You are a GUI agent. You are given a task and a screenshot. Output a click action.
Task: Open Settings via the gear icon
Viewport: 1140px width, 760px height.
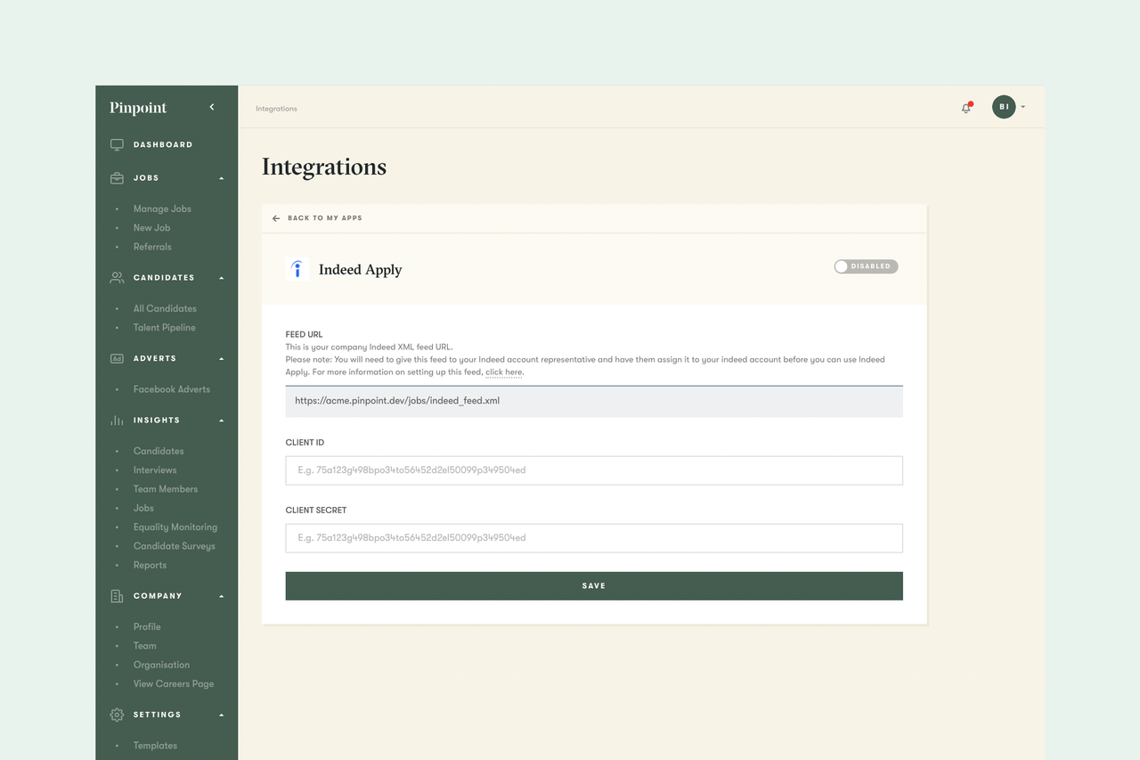click(116, 714)
